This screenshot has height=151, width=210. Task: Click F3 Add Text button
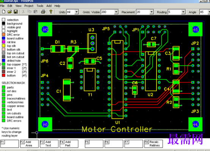pyautogui.click(x=49, y=144)
